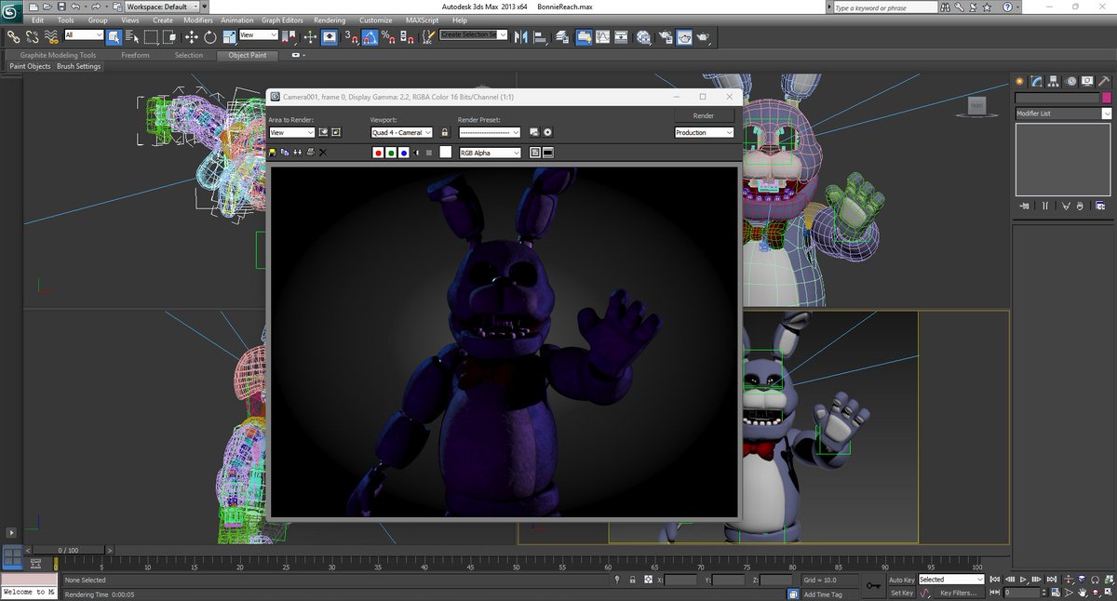Image resolution: width=1117 pixels, height=601 pixels.
Task: Open the Modifiers menu
Action: [197, 20]
